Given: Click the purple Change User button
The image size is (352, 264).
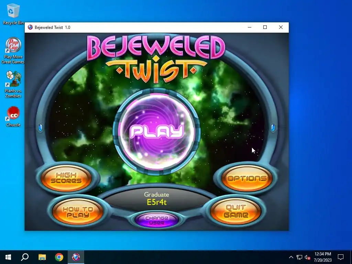Looking at the screenshot, I should coord(157,220).
